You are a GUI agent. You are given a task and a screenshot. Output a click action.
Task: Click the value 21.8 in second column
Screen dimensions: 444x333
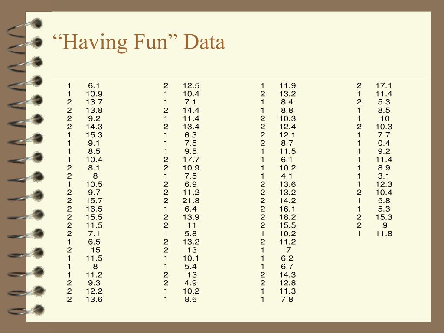click(191, 200)
